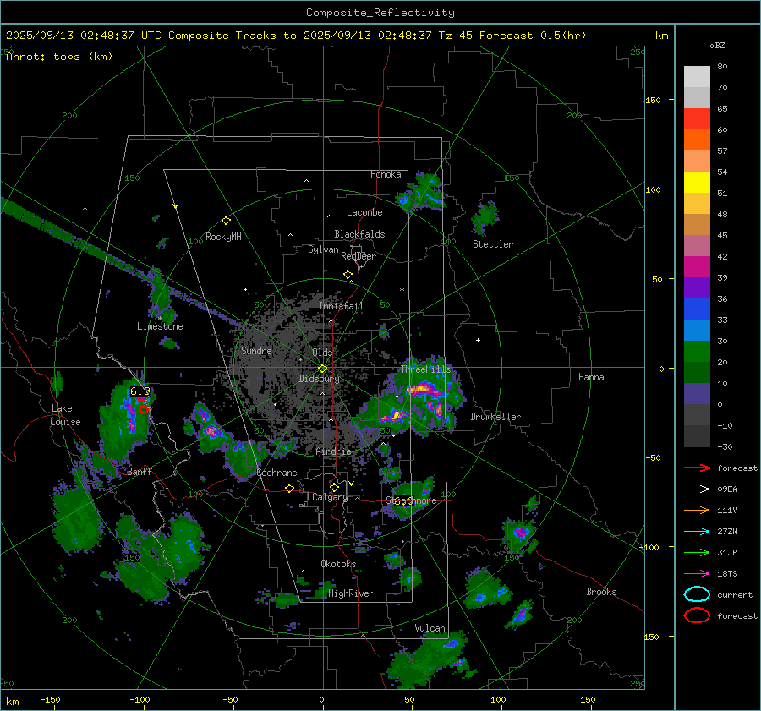Click the Drumheller city label

495,417
